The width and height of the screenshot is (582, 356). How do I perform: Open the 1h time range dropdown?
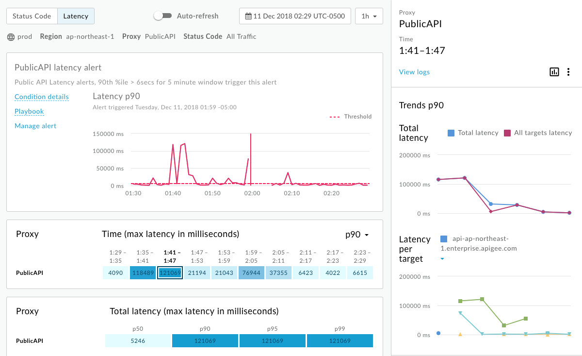pos(369,16)
